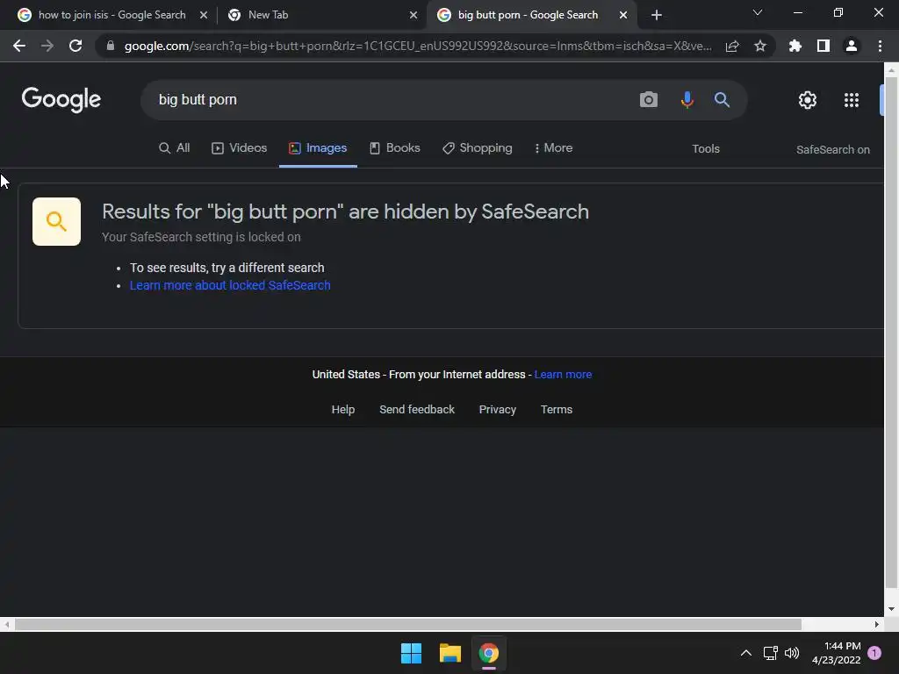Open the Terms footer link

click(x=557, y=409)
